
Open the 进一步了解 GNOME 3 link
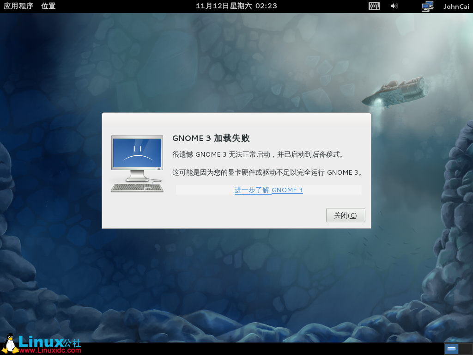point(268,190)
